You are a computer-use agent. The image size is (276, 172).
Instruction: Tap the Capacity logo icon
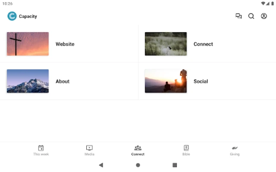(12, 16)
